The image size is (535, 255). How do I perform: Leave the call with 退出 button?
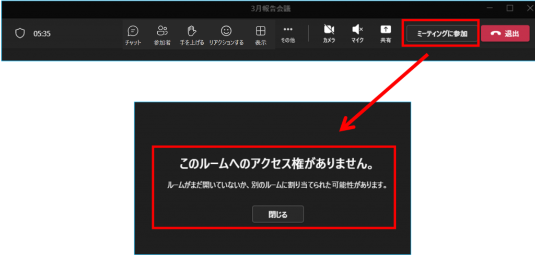505,34
